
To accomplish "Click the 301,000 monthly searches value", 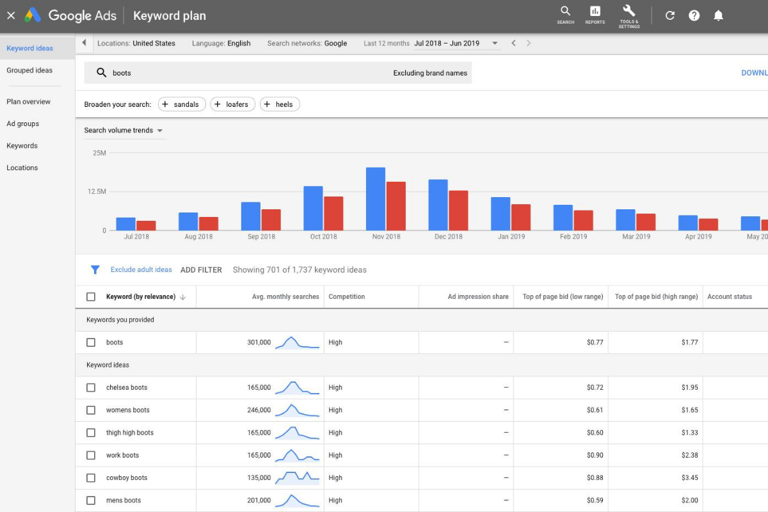I will pyautogui.click(x=259, y=342).
